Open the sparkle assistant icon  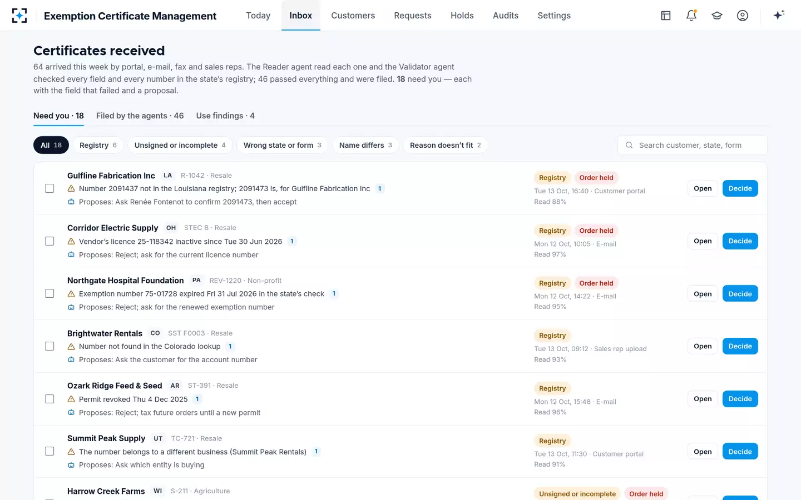pyautogui.click(x=779, y=15)
